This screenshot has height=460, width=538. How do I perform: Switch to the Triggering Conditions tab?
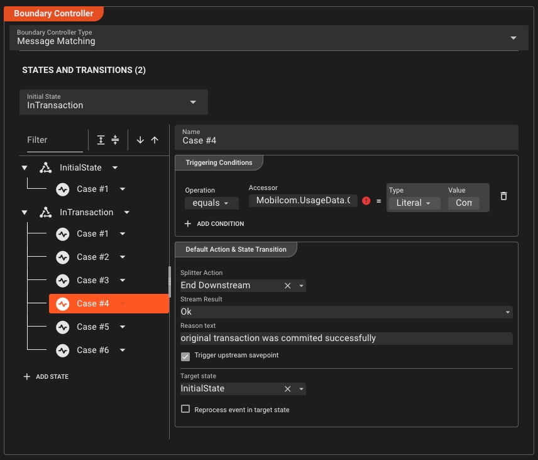(x=219, y=162)
